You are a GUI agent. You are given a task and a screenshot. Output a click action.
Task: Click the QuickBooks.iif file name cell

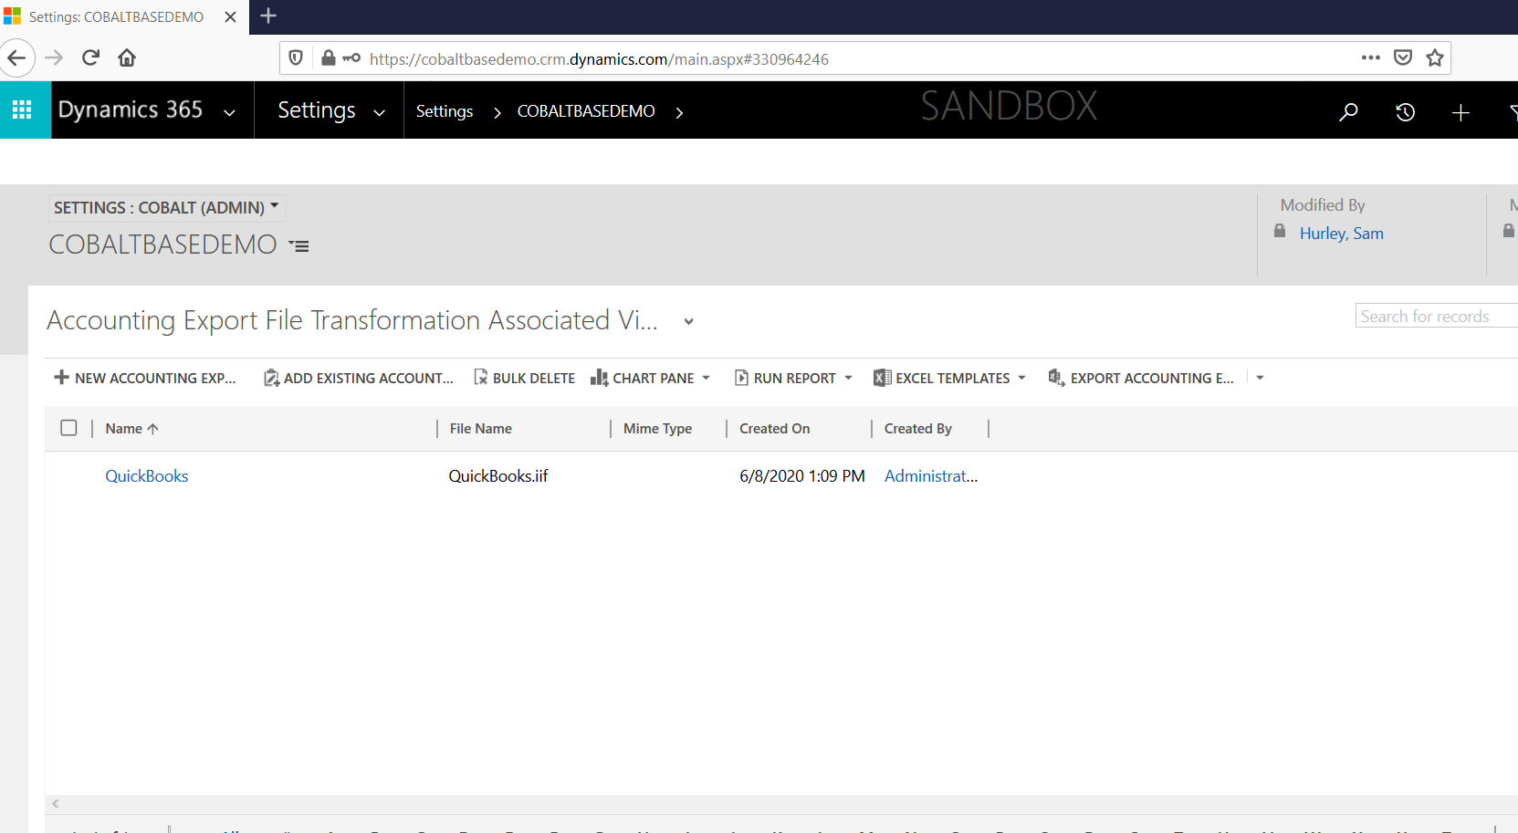click(x=497, y=475)
